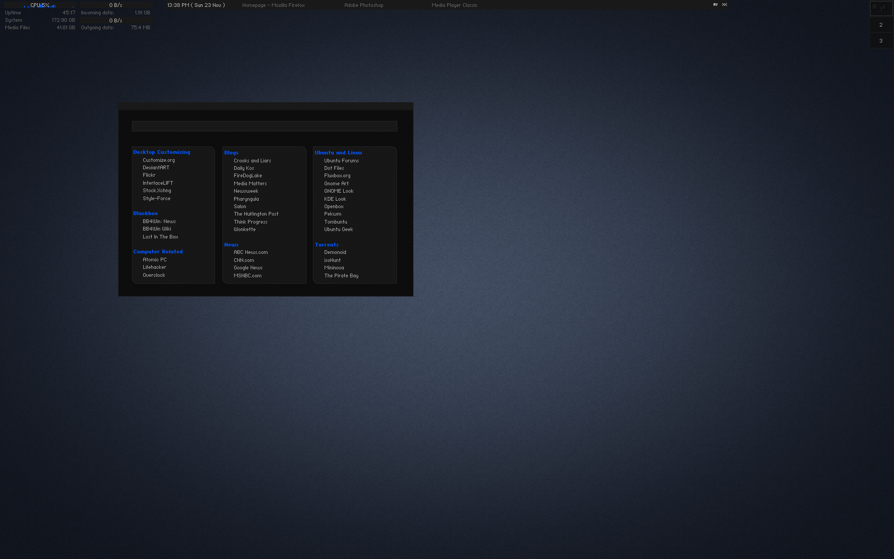Screen dimensions: 894x559
Task: Open the BB4Win Wiki link
Action: (x=156, y=229)
